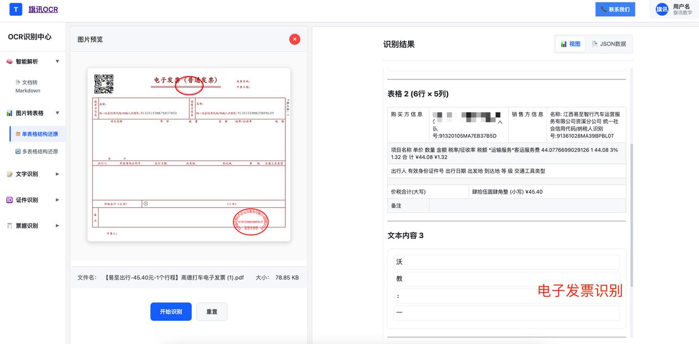Click the 文本内容 3 heading
Viewport: 699px width, 344px height.
406,235
